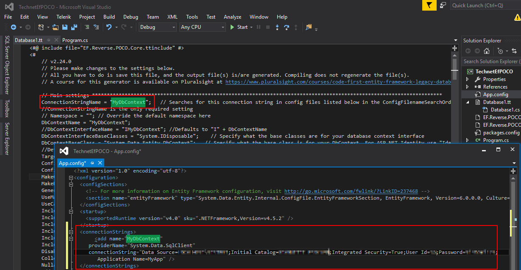Click the providerName System.Data.SqlClient attribute
521x270 pixels.
(142, 245)
